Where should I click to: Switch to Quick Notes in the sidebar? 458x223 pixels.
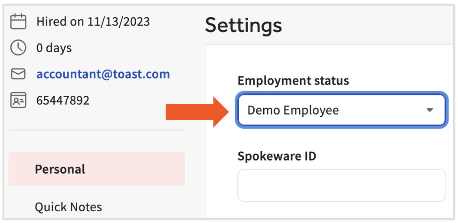[x=69, y=207]
